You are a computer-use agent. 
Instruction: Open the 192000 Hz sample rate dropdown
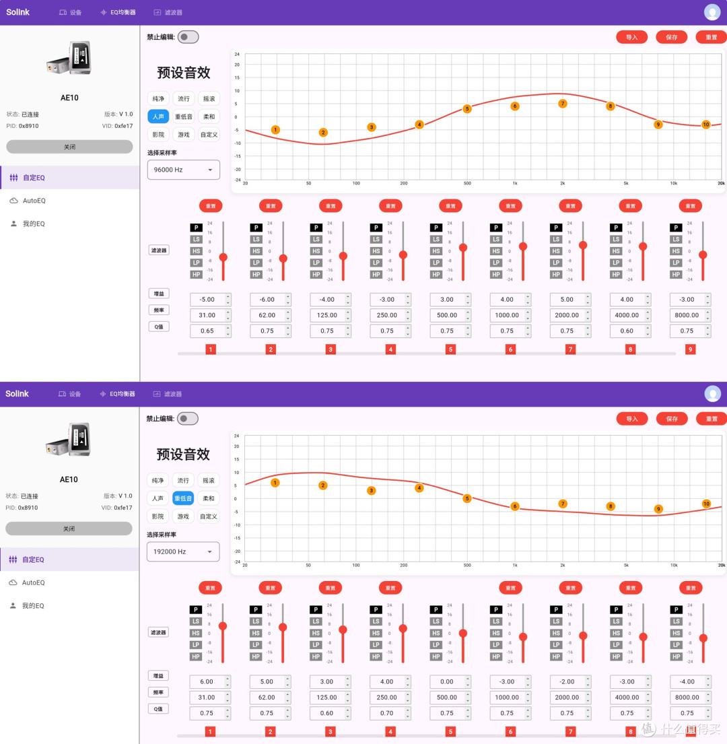183,551
